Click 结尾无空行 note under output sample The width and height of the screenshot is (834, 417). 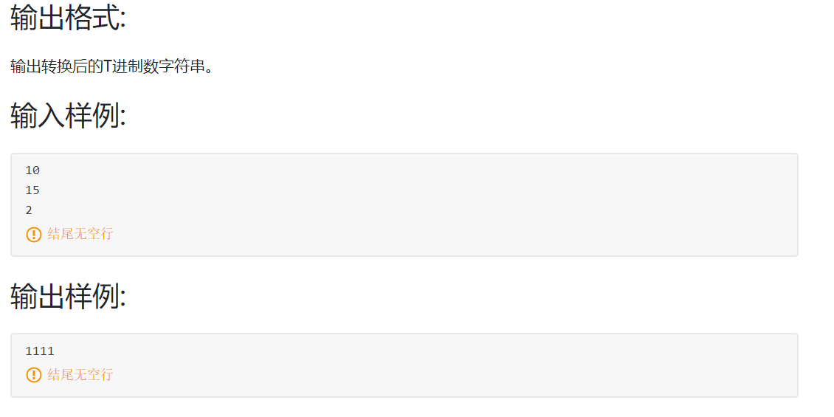point(80,374)
